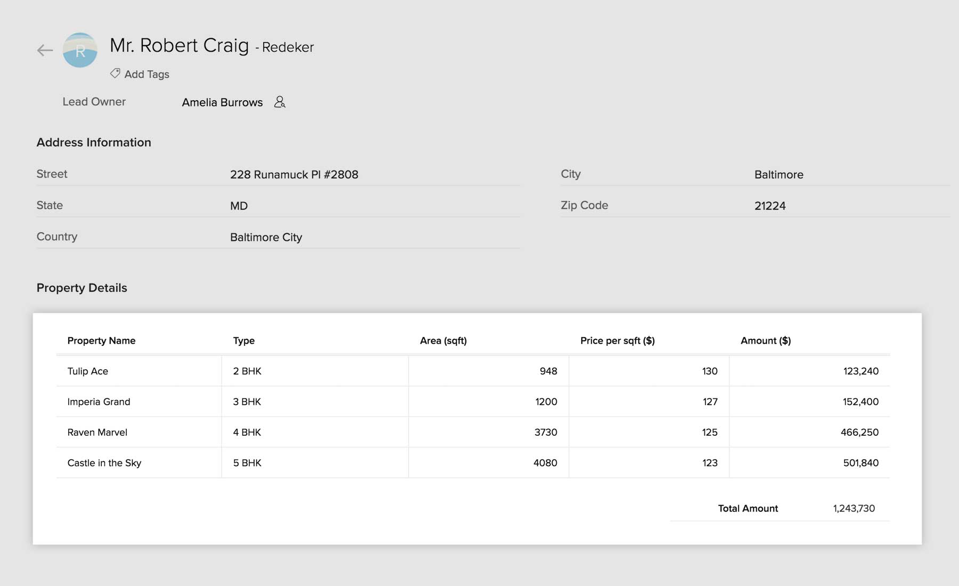Click the Price per sqft ($) column header
959x586 pixels.
(x=617, y=340)
